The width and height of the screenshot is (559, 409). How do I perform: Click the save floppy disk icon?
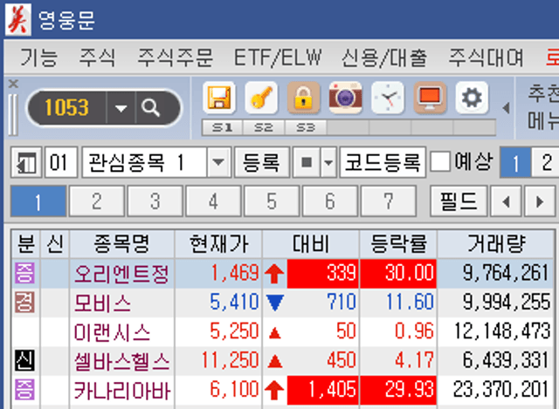[219, 98]
